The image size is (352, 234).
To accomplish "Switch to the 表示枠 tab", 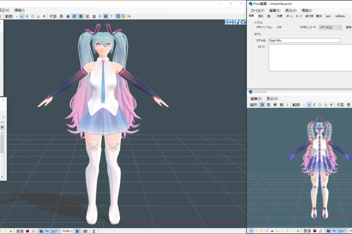I will [x=309, y=16].
